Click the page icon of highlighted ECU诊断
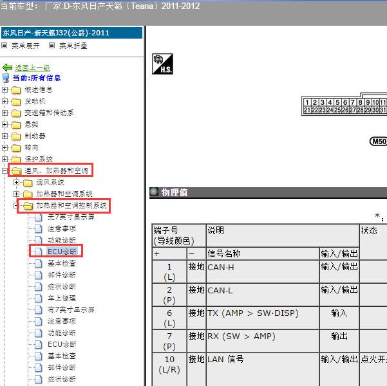Screen dimensions: 387x386 [39, 252]
